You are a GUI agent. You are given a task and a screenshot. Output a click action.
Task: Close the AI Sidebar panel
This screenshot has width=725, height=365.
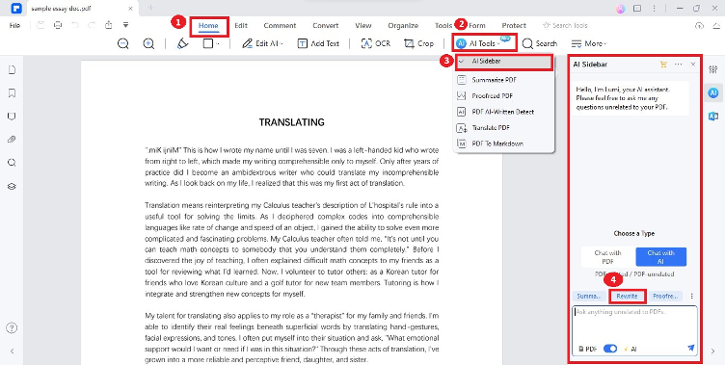pyautogui.click(x=692, y=65)
